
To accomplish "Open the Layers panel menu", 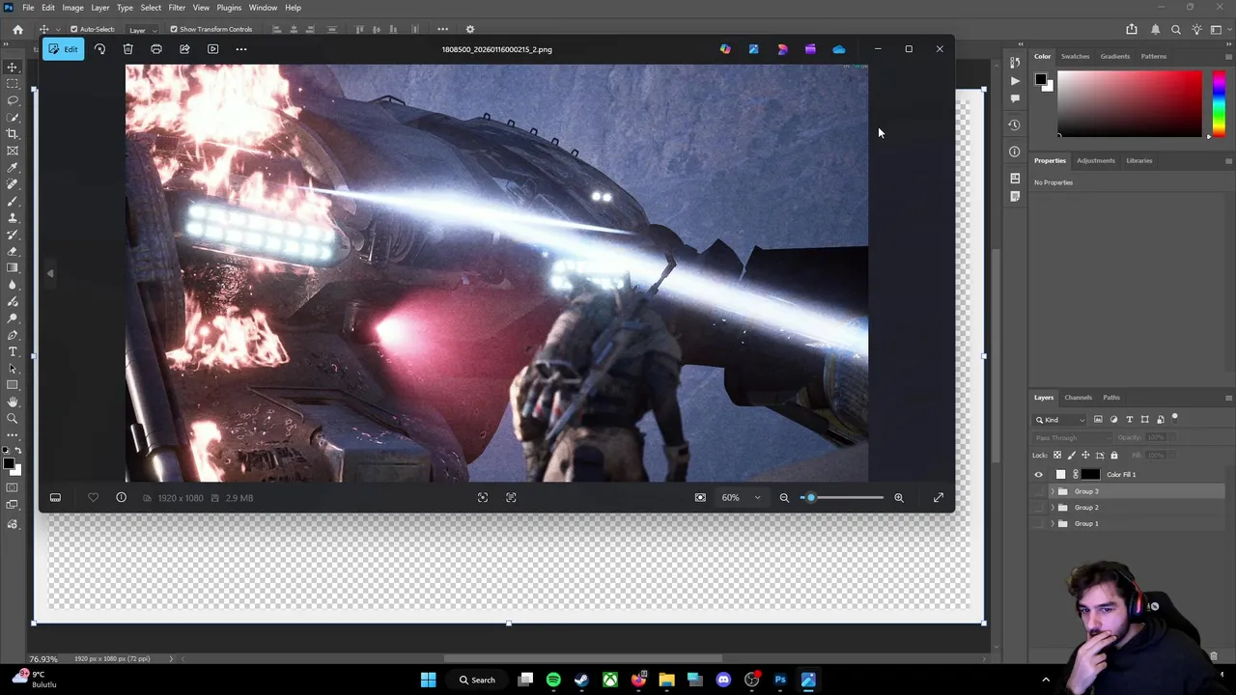I will pyautogui.click(x=1227, y=398).
